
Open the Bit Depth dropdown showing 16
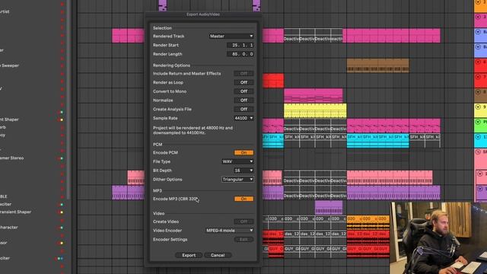coord(243,170)
